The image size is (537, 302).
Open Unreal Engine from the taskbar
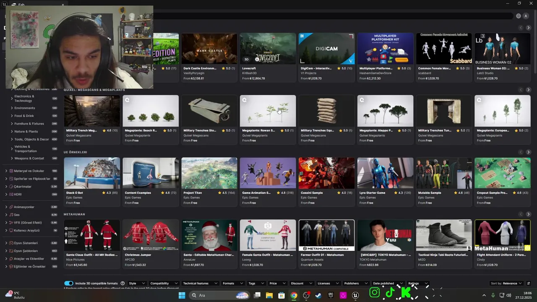pyautogui.click(x=355, y=295)
